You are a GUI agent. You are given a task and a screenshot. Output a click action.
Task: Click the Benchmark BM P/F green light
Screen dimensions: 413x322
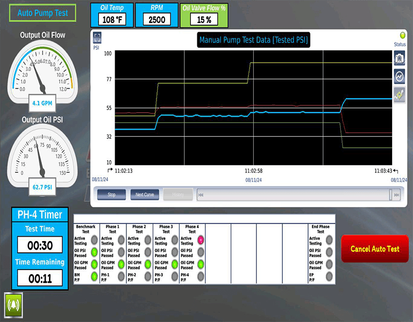coord(94,276)
